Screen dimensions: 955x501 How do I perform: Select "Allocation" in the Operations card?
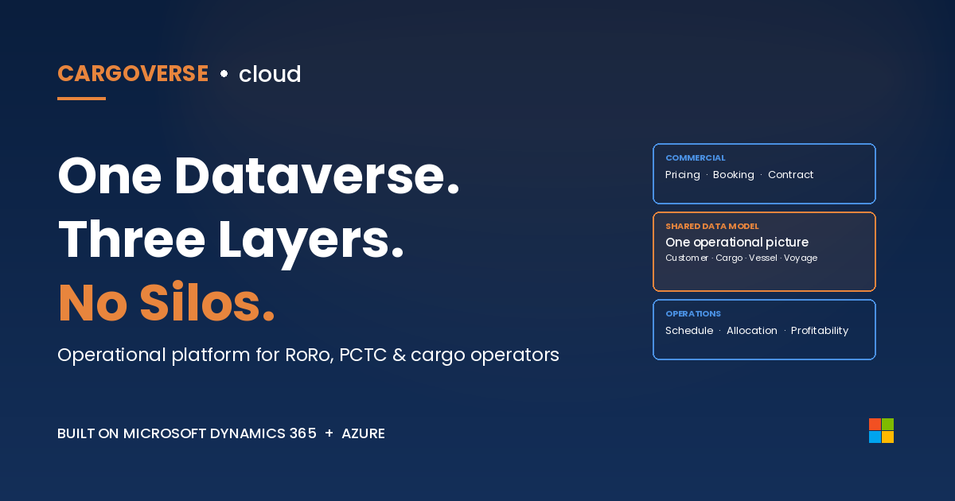click(752, 331)
